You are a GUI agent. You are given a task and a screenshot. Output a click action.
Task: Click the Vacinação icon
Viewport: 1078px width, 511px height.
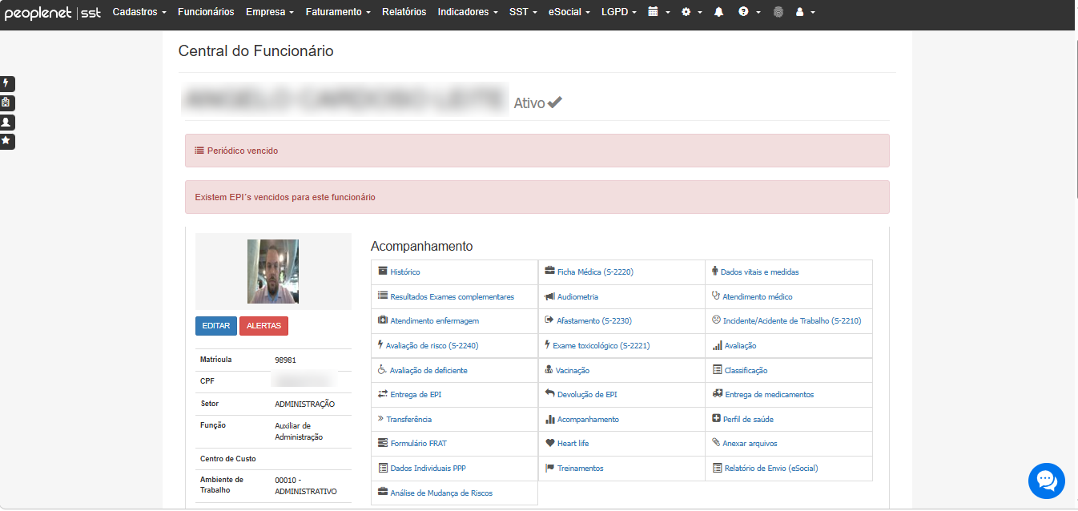tap(549, 370)
